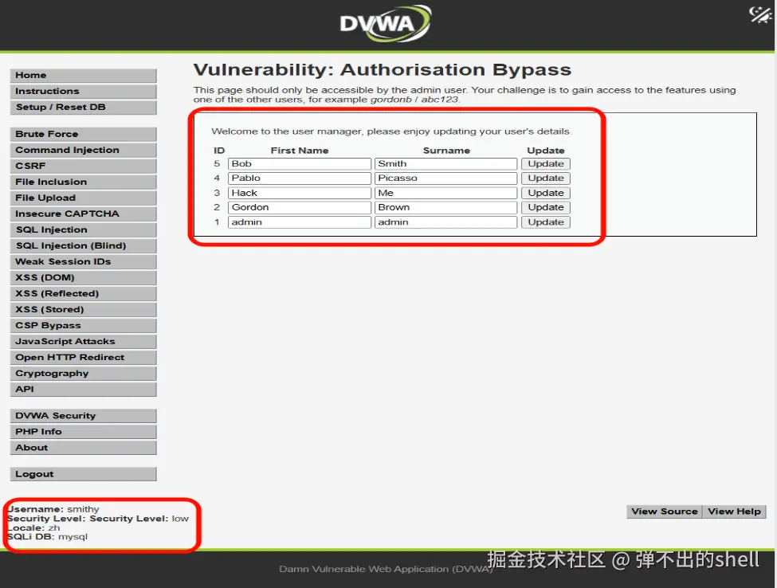Click the Locale: zh status text
Viewport: 777px width, 588px height.
point(33,528)
